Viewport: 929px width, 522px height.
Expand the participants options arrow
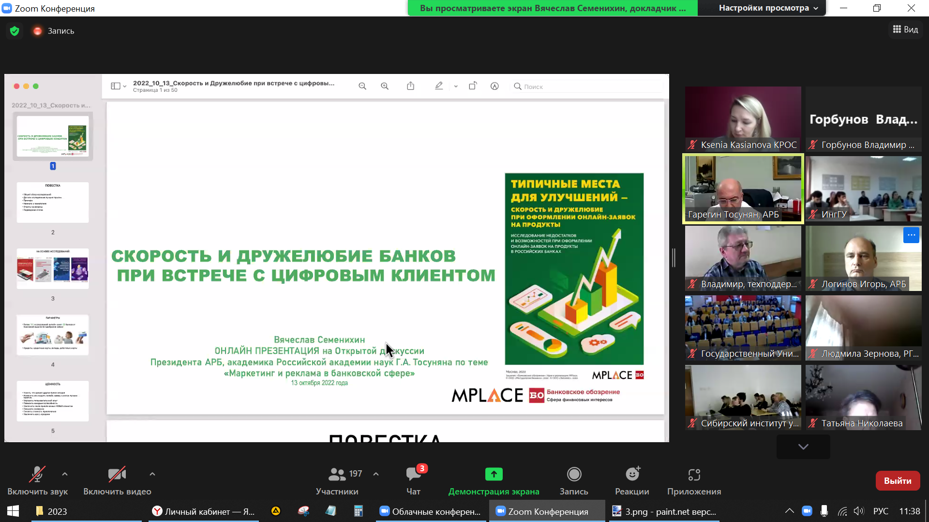376,474
